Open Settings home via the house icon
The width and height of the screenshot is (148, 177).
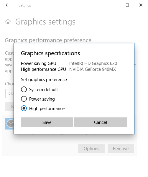[8, 22]
